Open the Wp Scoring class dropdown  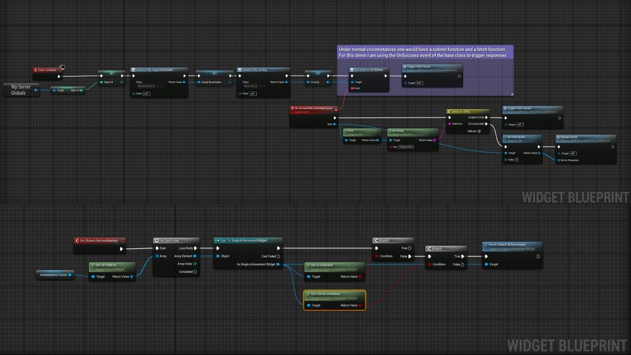(x=250, y=86)
